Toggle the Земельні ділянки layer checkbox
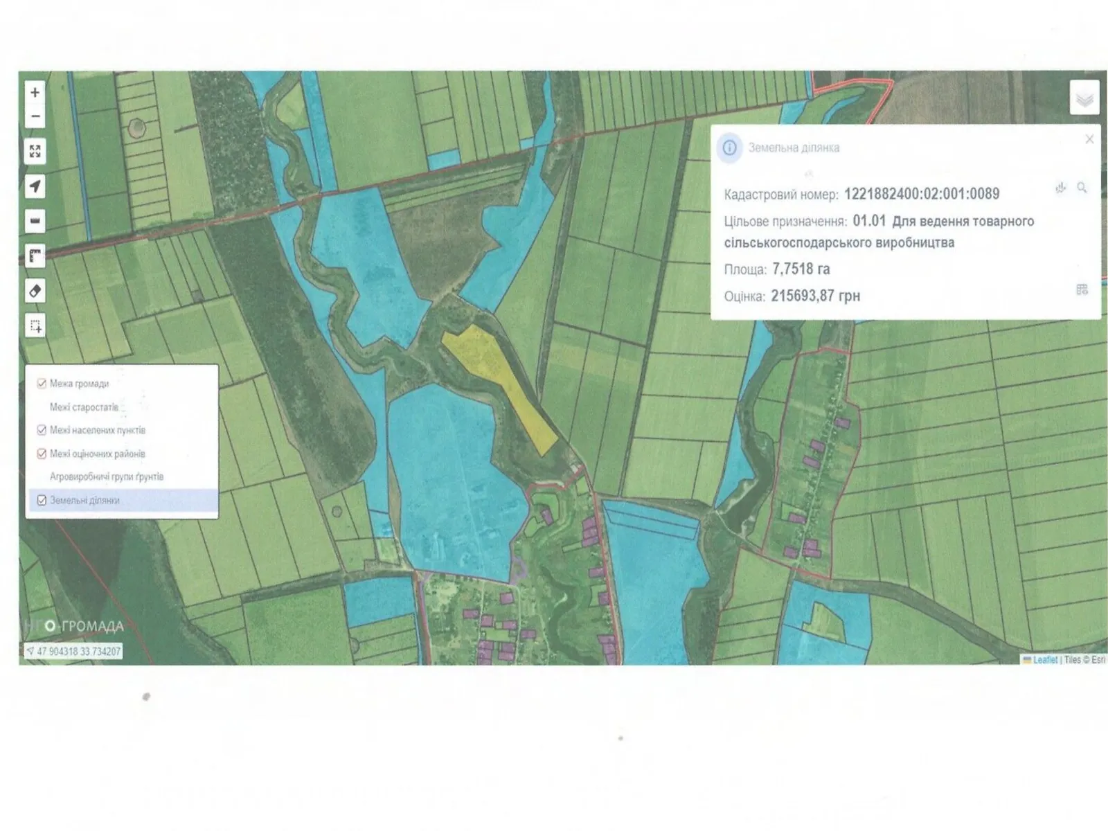The image size is (1108, 831). [42, 500]
